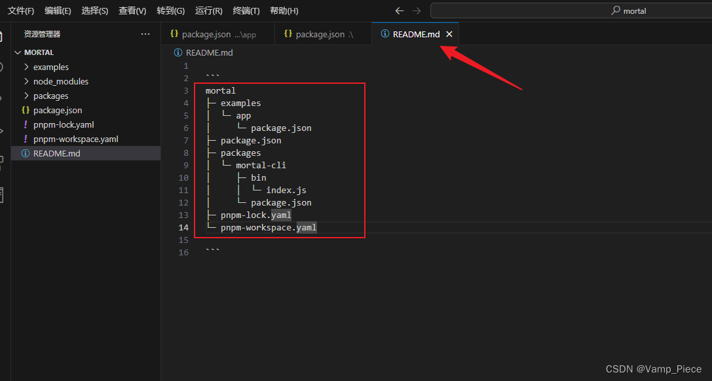This screenshot has height=381, width=712.
Task: Click the text examples on line 4
Action: (240, 103)
